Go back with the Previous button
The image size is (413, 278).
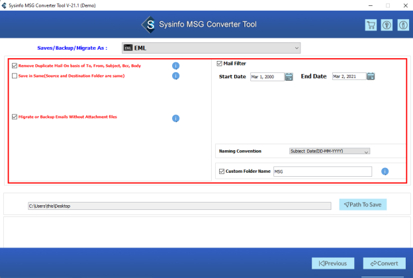point(333,263)
